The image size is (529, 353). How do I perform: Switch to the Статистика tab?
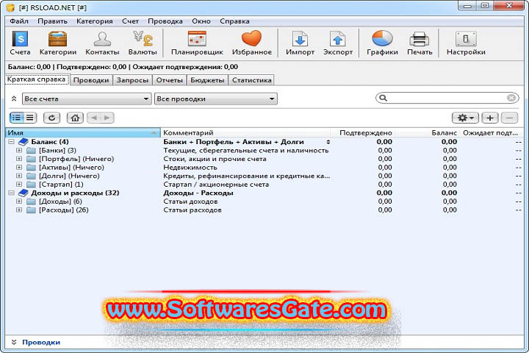coord(252,80)
